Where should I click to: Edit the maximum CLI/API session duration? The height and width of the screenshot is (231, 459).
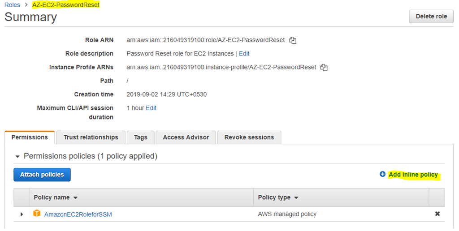151,108
